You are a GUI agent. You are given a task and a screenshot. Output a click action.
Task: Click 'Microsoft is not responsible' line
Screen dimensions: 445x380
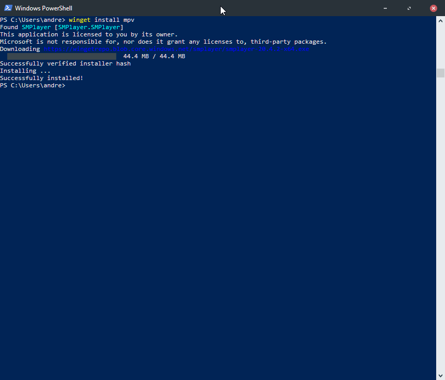click(x=164, y=42)
